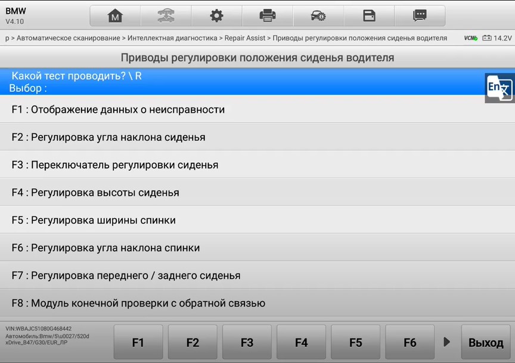The height and width of the screenshot is (363, 515).
Task: Print the current page
Action: (x=268, y=15)
